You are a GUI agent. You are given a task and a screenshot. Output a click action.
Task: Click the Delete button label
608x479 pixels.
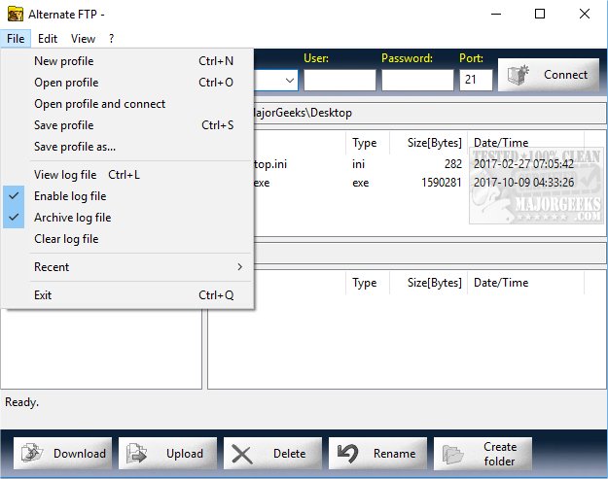pyautogui.click(x=289, y=454)
